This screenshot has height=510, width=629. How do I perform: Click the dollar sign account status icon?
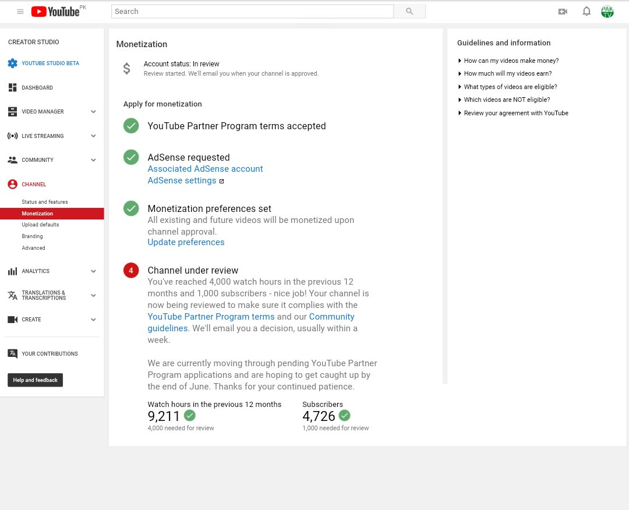pyautogui.click(x=126, y=69)
